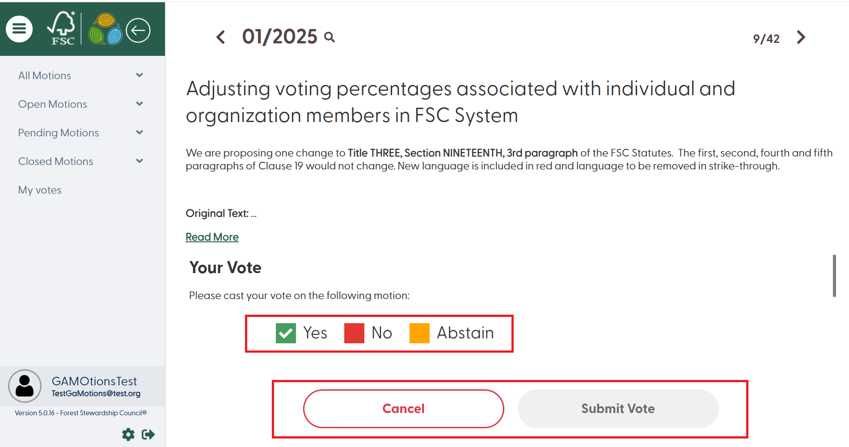Open settings gear icon in sidebar
Image resolution: width=849 pixels, height=447 pixels.
click(x=128, y=434)
